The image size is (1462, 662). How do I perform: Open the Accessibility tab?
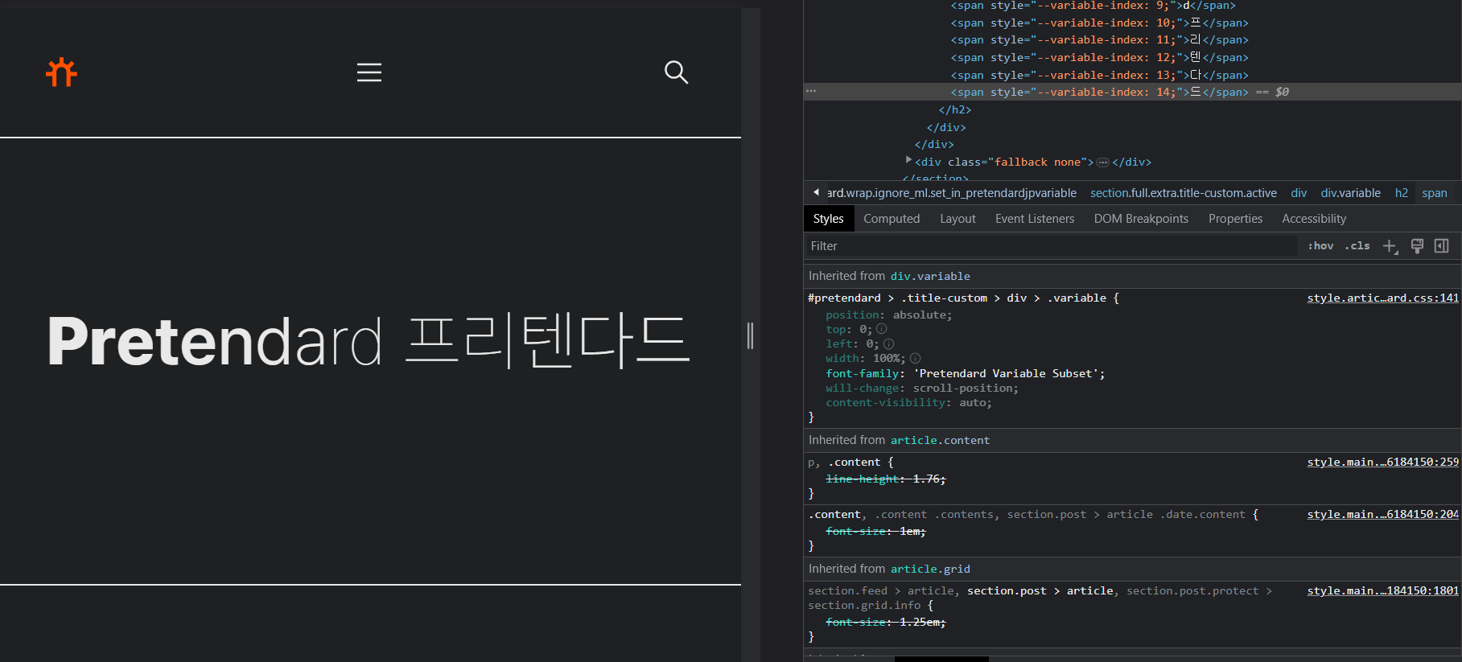pyautogui.click(x=1314, y=219)
